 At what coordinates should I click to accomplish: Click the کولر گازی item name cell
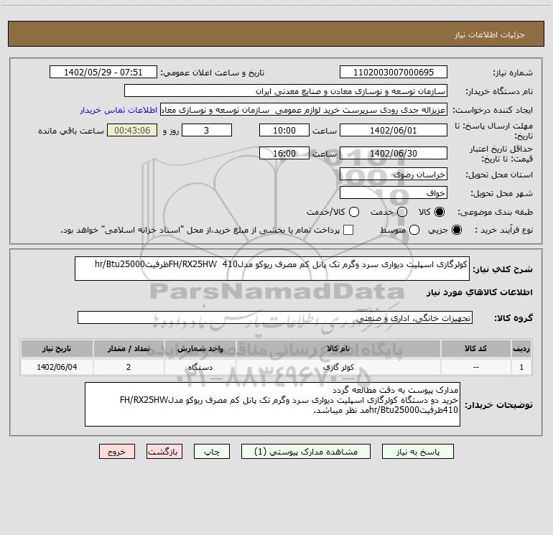[338, 367]
